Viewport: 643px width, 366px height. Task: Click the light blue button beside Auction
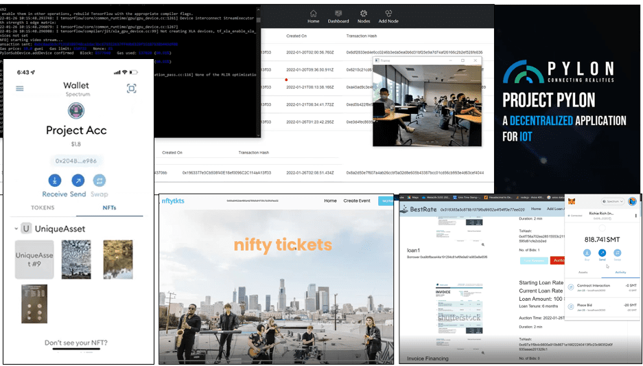click(x=534, y=260)
